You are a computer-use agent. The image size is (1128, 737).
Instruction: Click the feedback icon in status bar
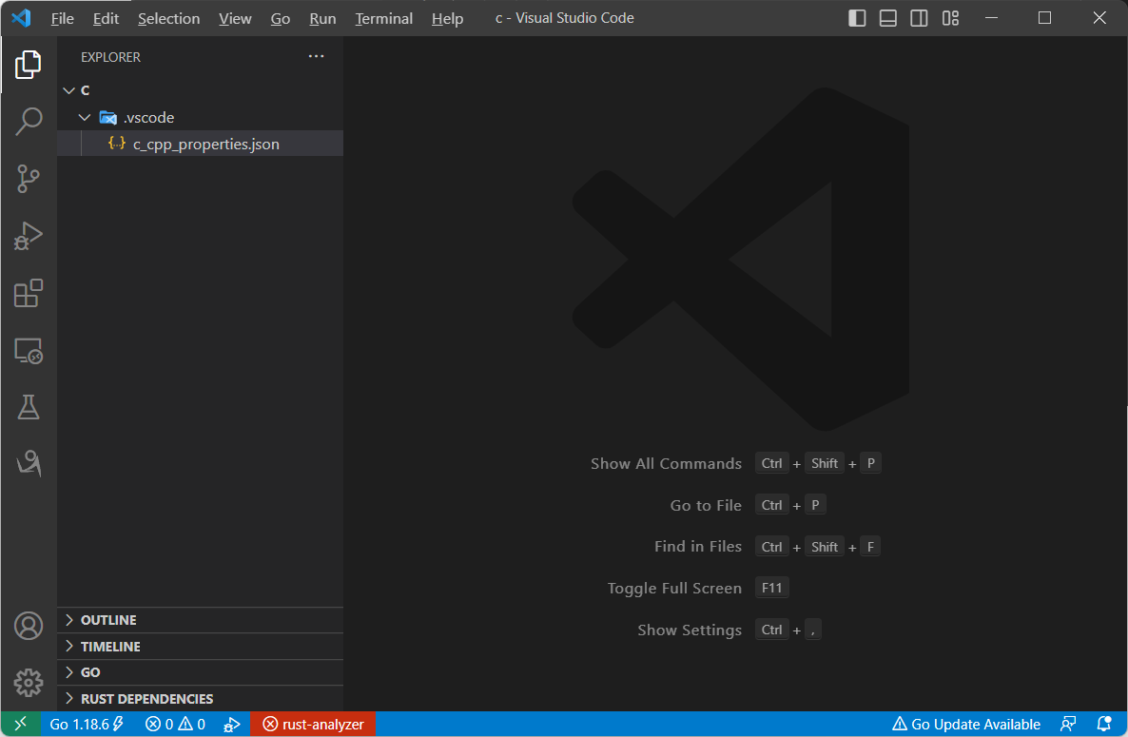1068,724
